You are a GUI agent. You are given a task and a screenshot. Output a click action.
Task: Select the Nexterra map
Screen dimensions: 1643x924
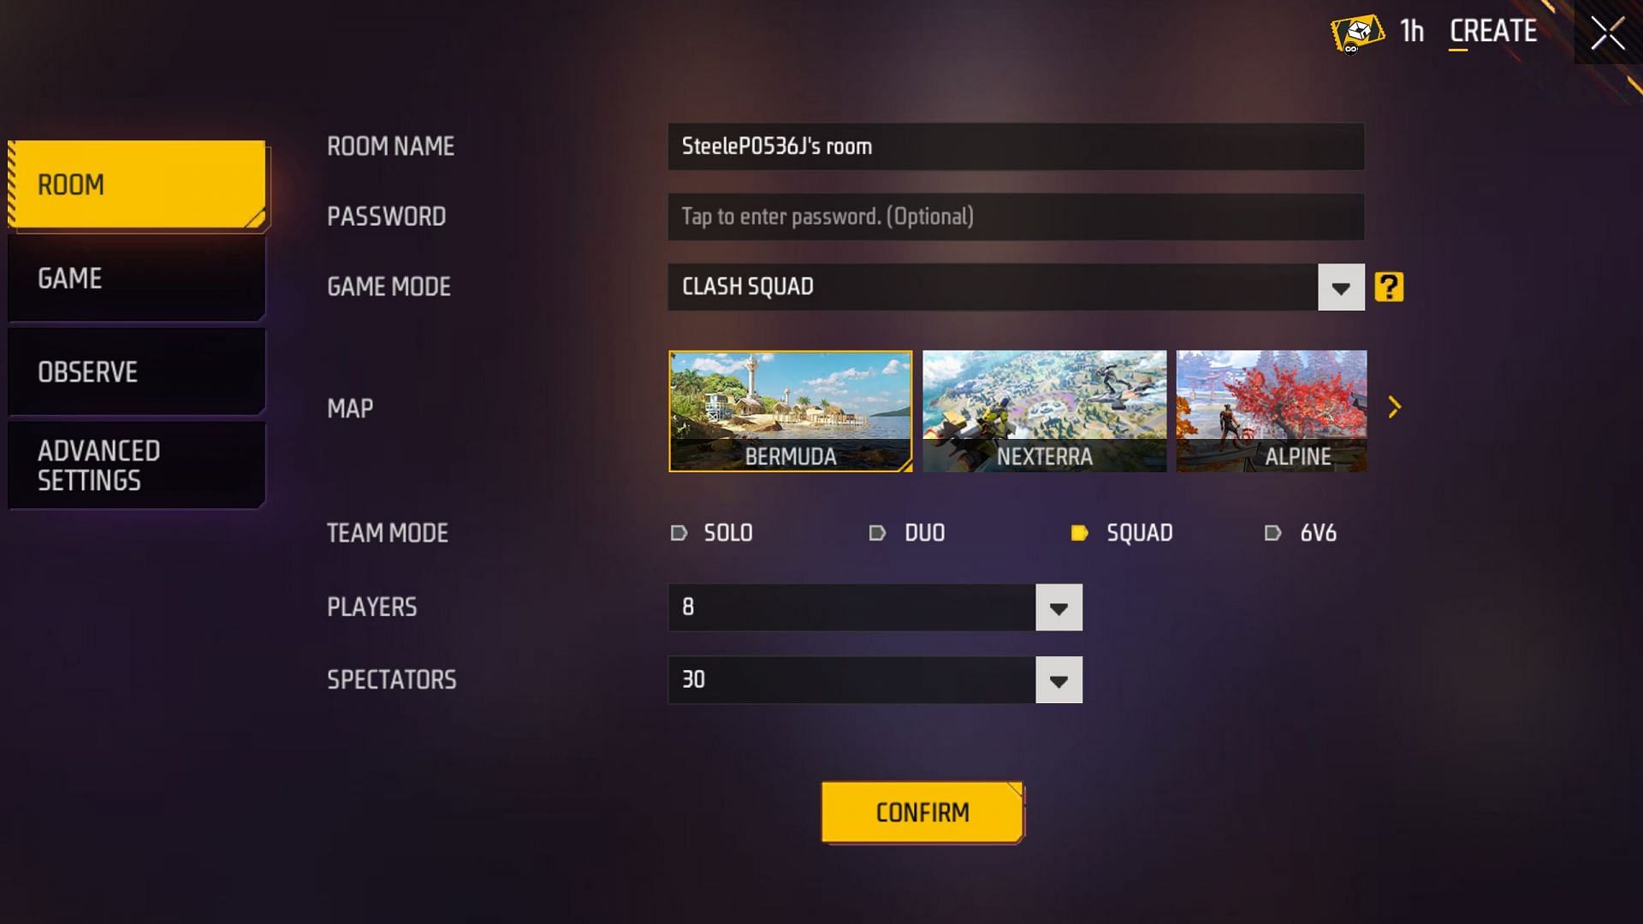(1044, 410)
